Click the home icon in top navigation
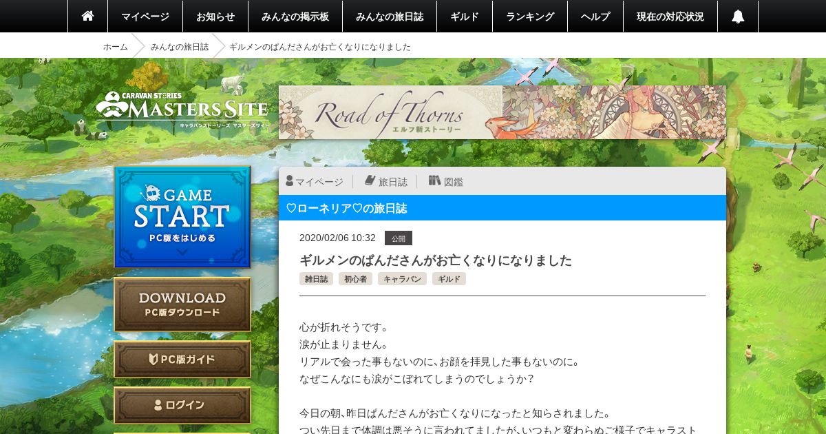Viewport: 826px width, 434px height. click(87, 16)
